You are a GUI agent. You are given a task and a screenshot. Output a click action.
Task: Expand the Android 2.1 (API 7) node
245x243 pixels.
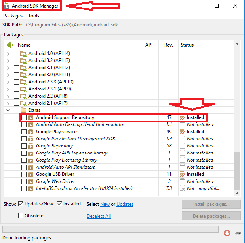click(x=8, y=104)
